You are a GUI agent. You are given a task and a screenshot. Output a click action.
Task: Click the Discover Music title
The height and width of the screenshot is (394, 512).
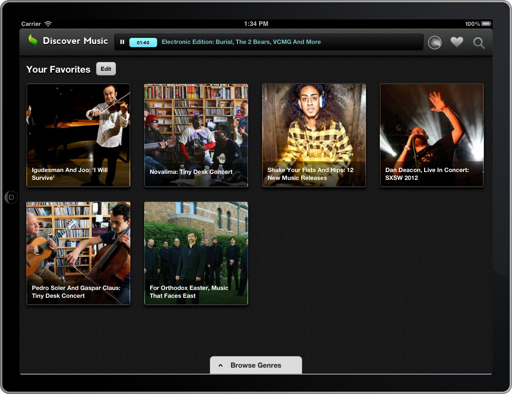click(75, 41)
